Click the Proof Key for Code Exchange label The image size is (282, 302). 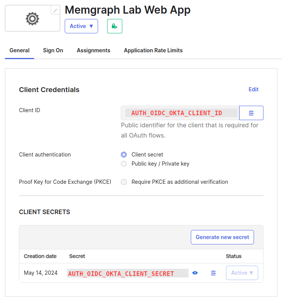[x=65, y=182]
